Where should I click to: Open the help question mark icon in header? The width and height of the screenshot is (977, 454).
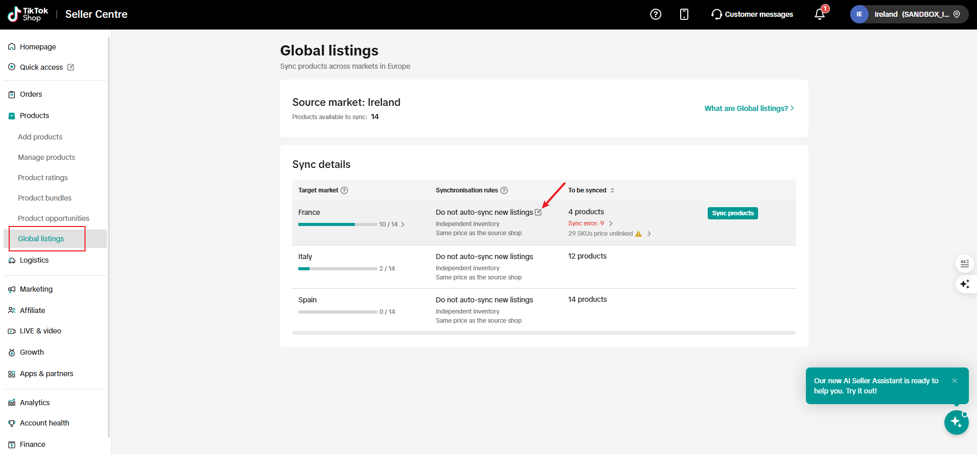point(656,14)
